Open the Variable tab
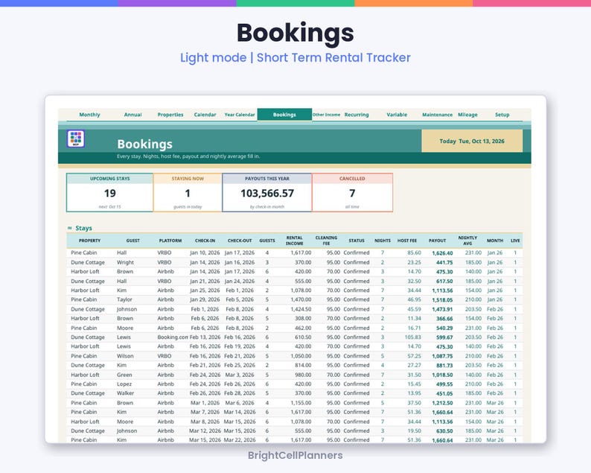The image size is (591, 473). (x=397, y=115)
